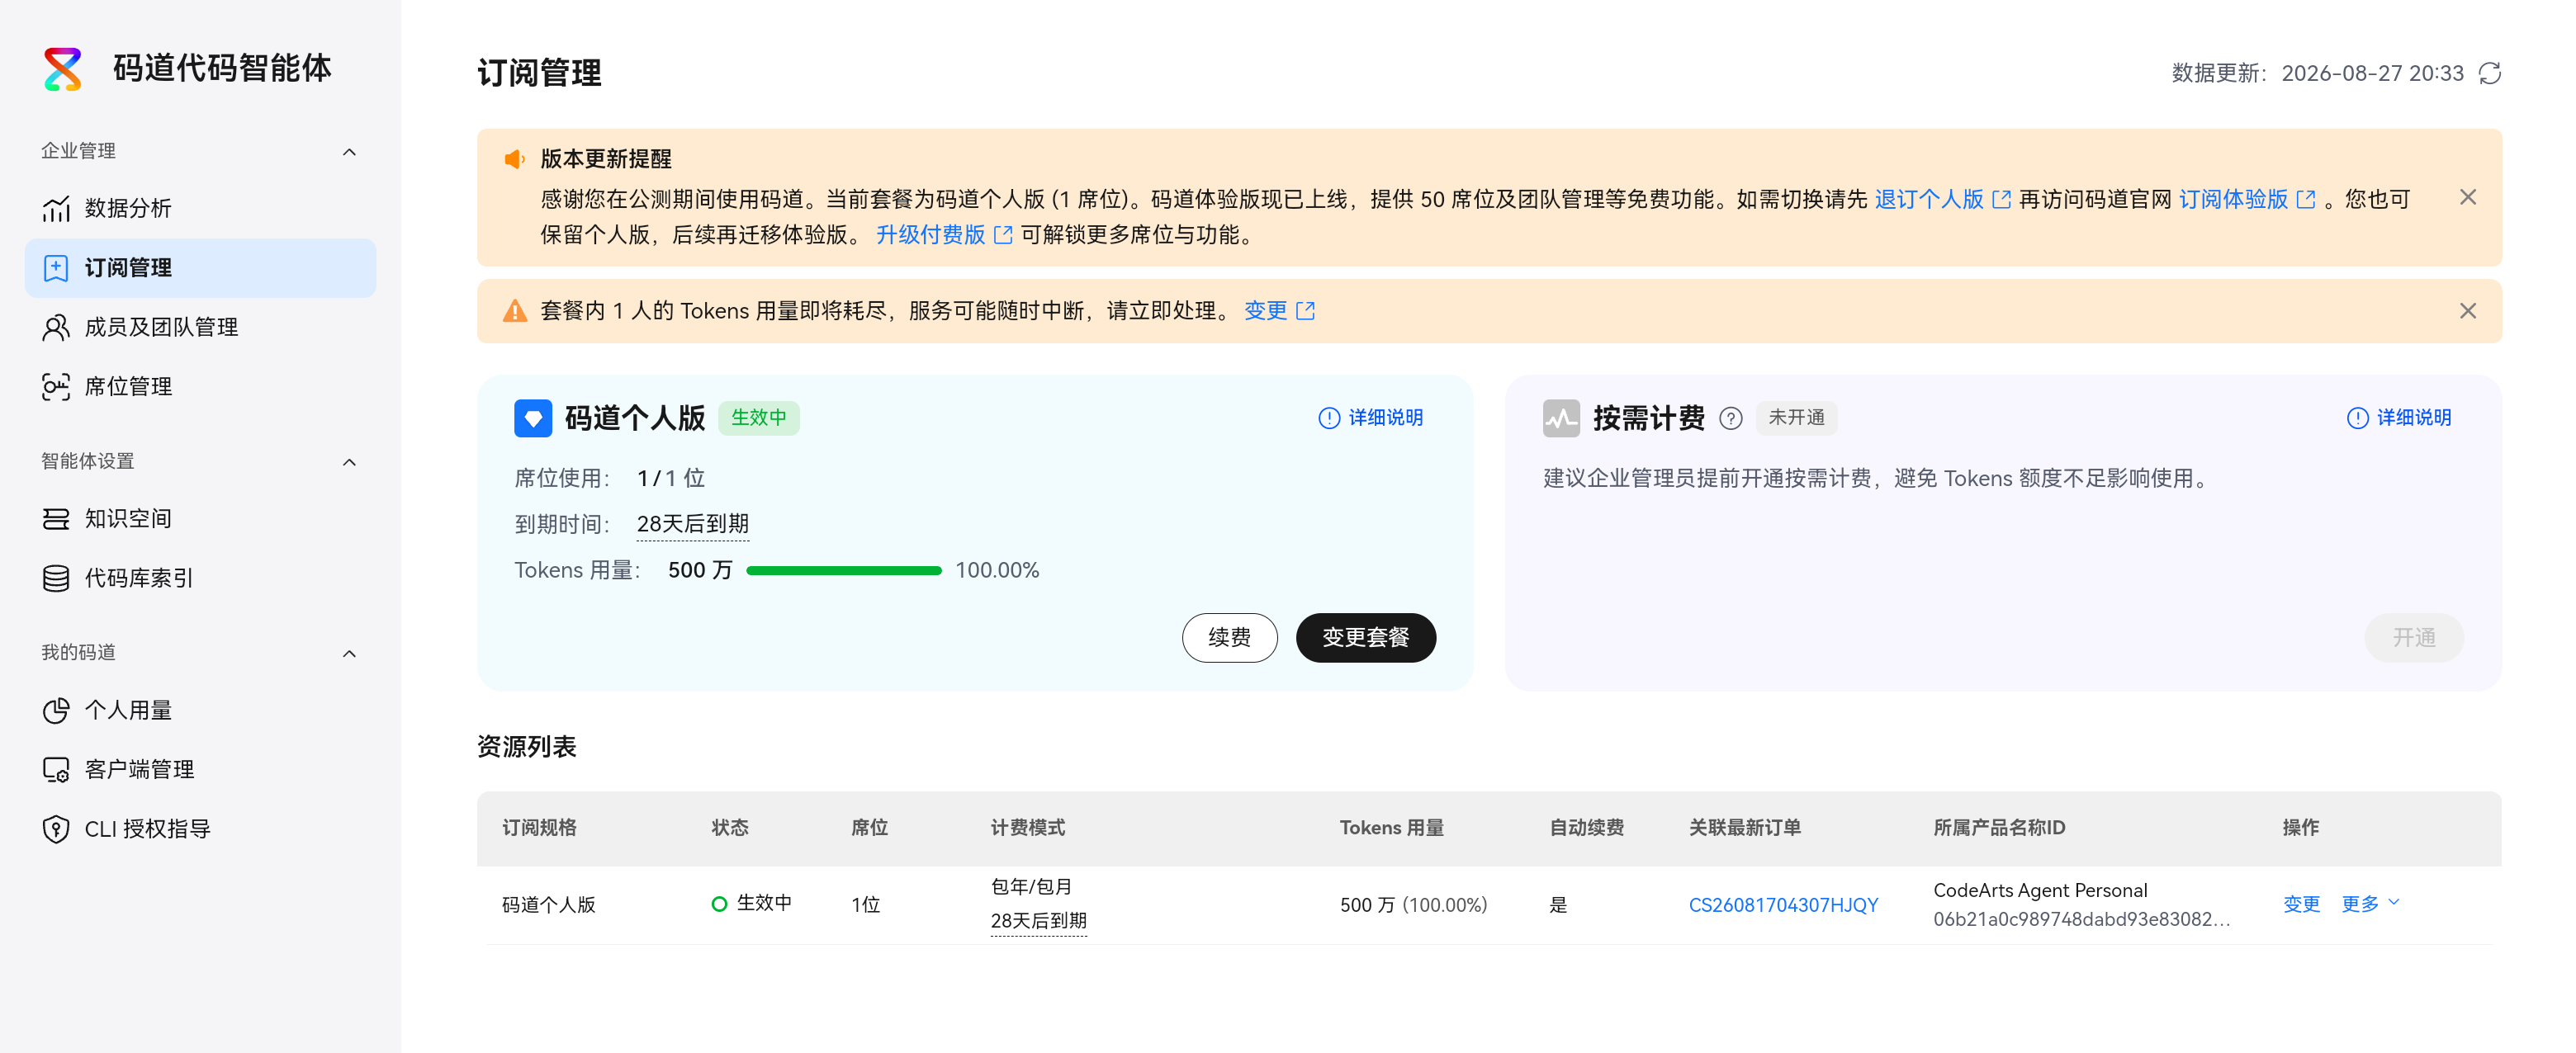Click 变更 in the resource row operations
The height and width of the screenshot is (1053, 2576).
tap(2301, 904)
